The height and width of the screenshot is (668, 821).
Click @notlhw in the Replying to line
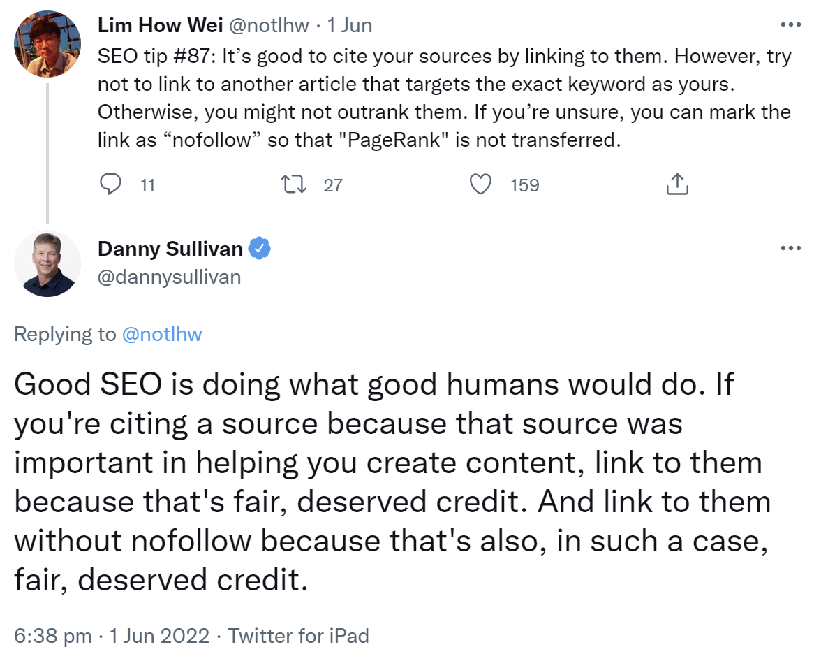(162, 334)
